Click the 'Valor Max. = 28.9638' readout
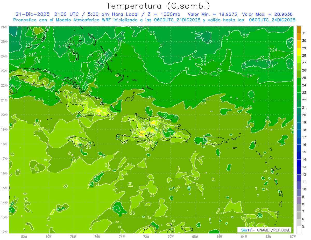 [267, 14]
